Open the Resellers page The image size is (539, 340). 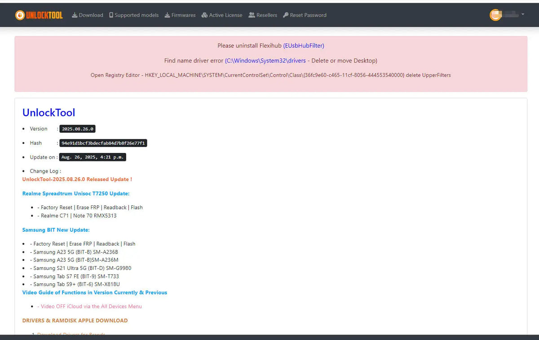[263, 15]
